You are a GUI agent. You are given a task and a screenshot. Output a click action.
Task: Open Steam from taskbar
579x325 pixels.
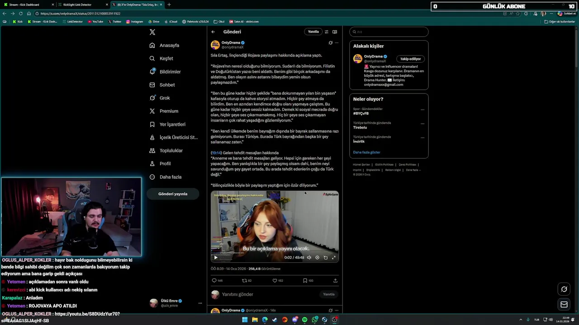pos(275,320)
